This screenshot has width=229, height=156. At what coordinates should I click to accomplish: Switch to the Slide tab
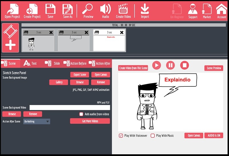52,63
